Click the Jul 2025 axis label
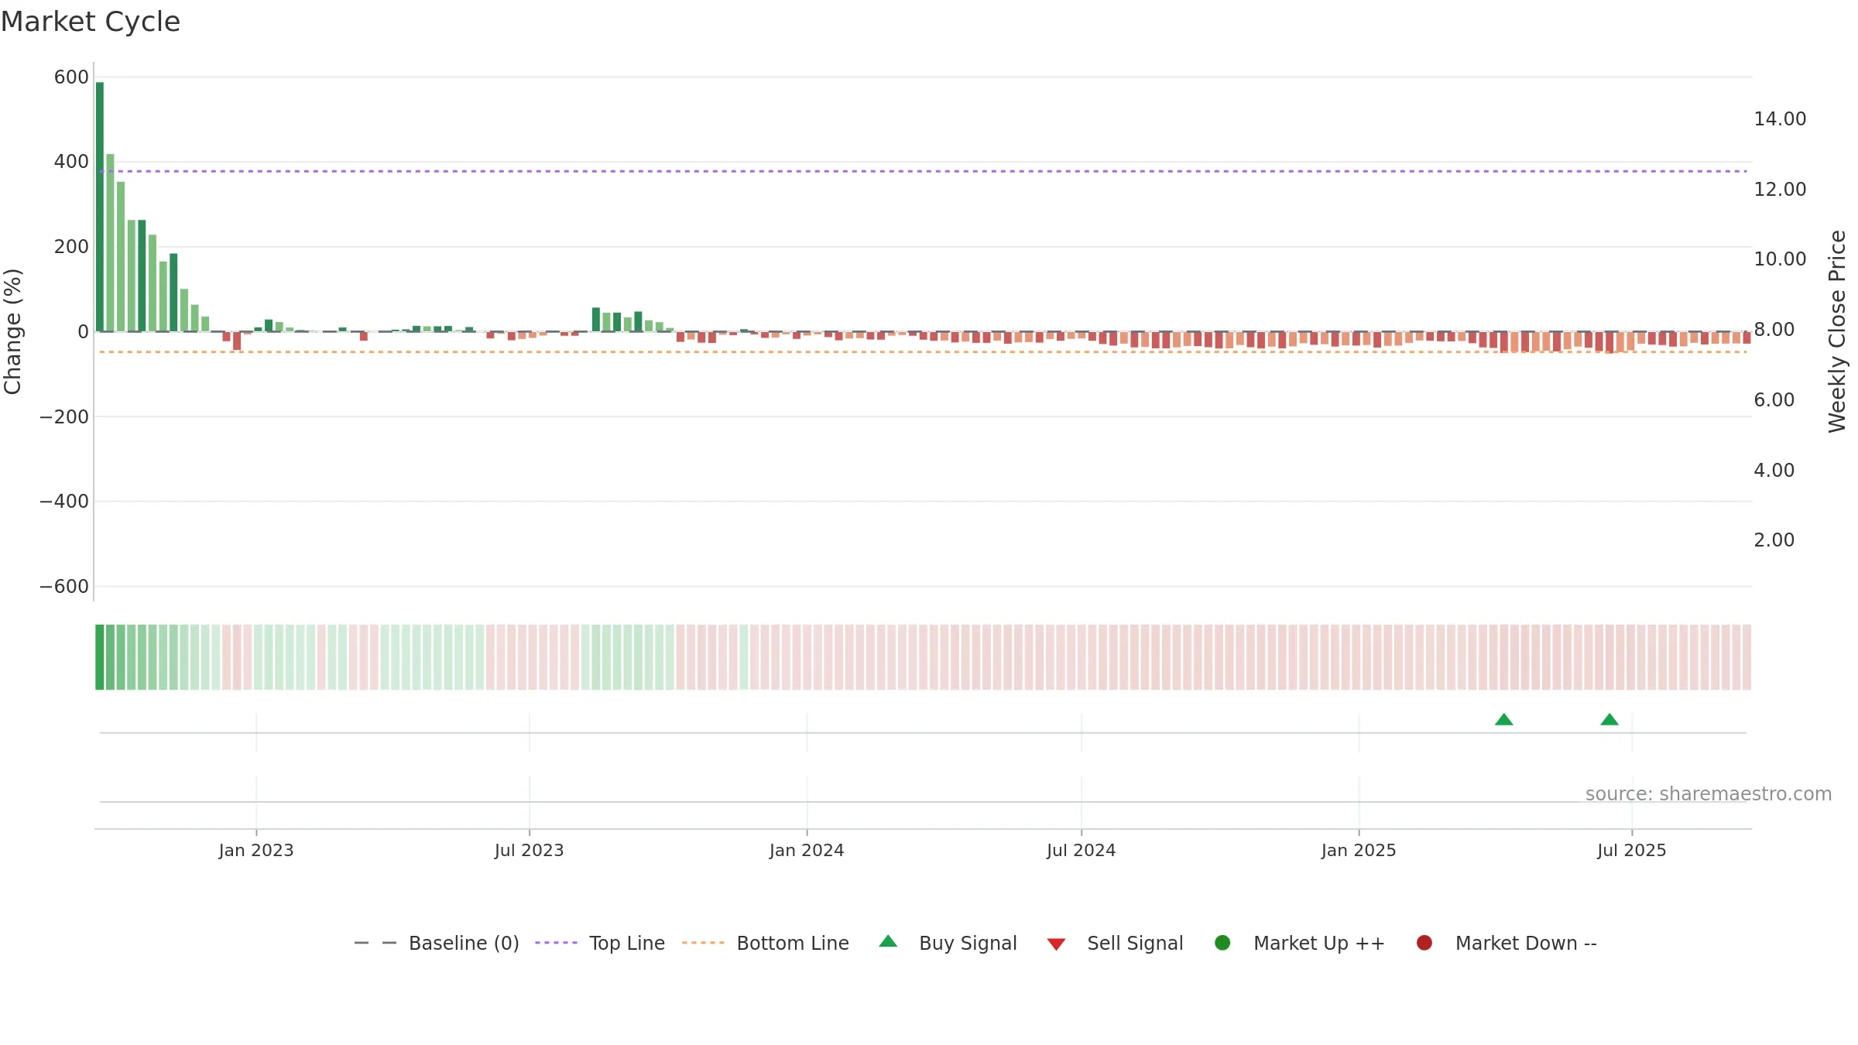The width and height of the screenshot is (1858, 1045). [x=1632, y=851]
